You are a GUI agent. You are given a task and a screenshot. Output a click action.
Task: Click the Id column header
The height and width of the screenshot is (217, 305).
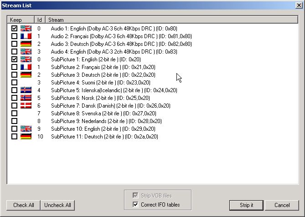[40, 20]
